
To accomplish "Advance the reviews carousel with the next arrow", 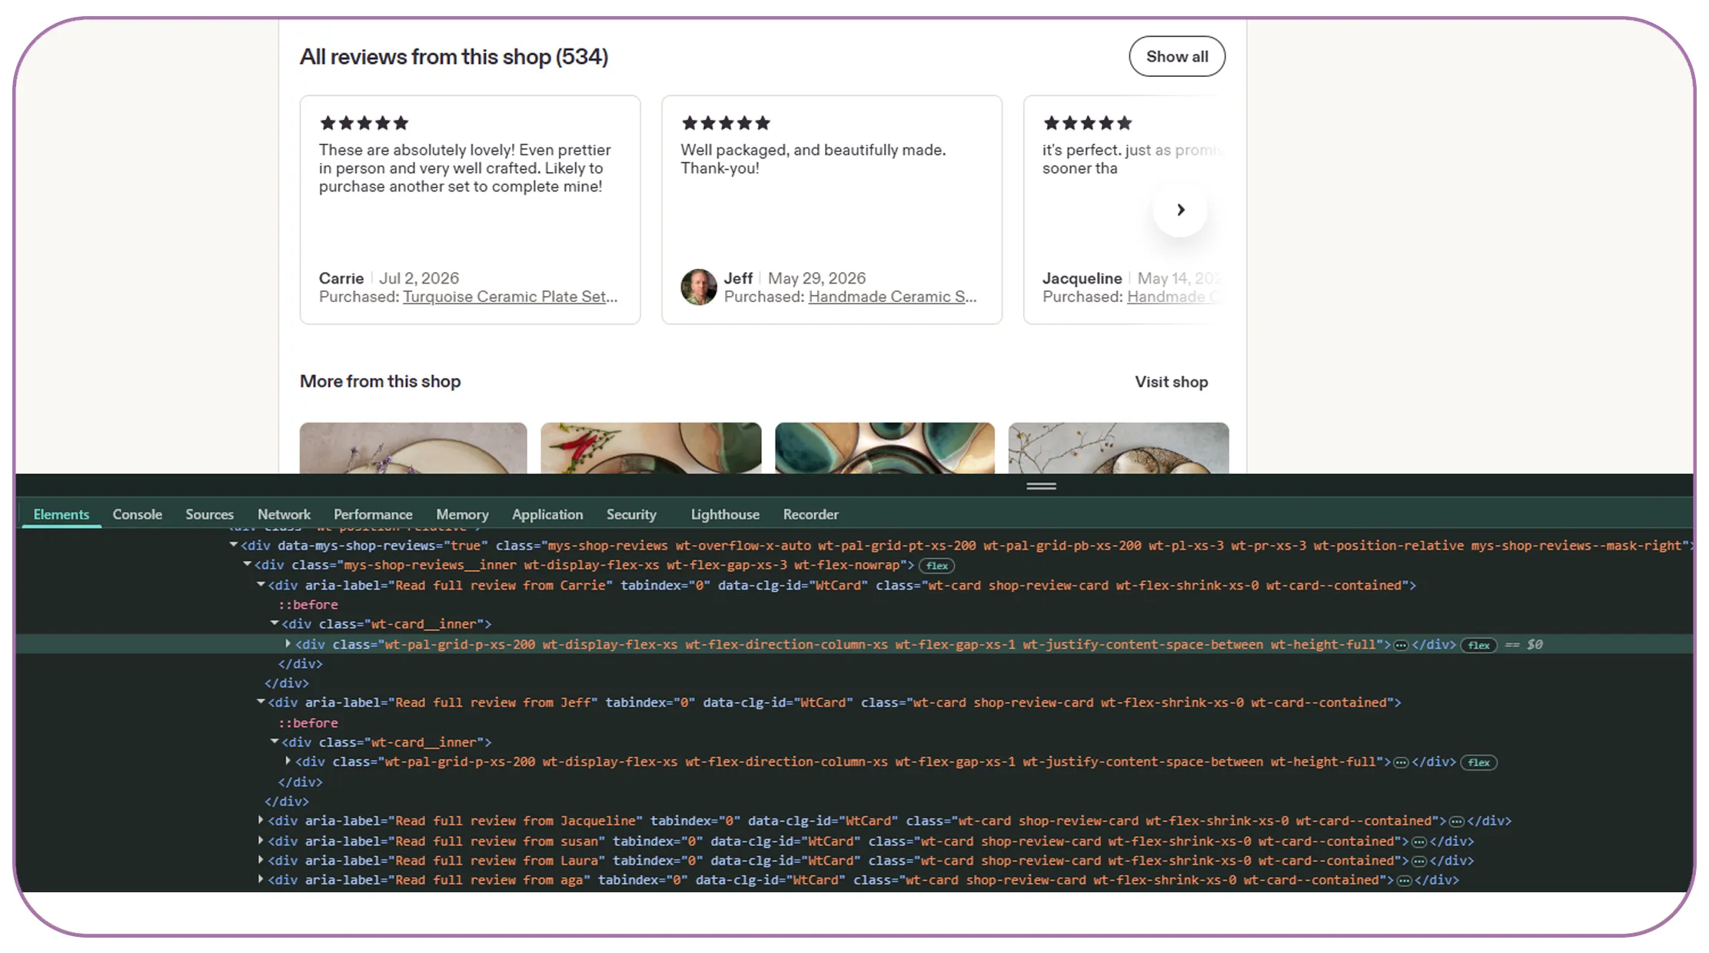I will tap(1180, 210).
